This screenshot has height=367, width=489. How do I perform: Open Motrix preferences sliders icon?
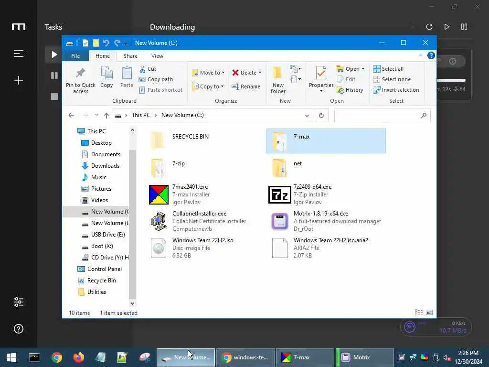tap(19, 302)
